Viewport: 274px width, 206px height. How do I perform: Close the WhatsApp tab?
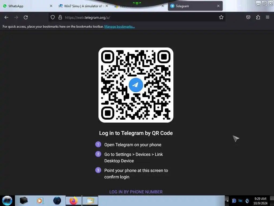[51, 6]
